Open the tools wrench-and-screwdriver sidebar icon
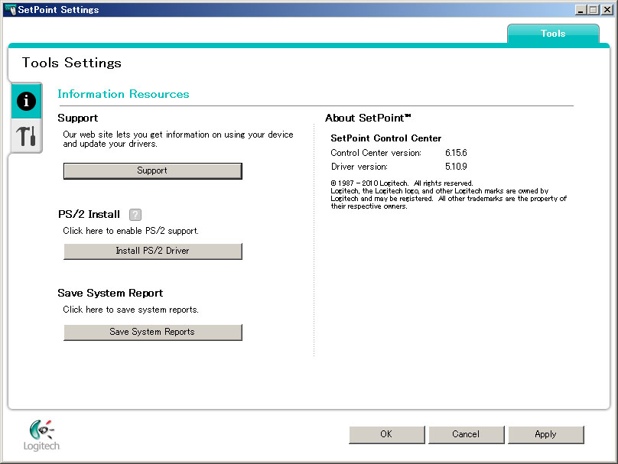This screenshot has width=618, height=464. [27, 136]
